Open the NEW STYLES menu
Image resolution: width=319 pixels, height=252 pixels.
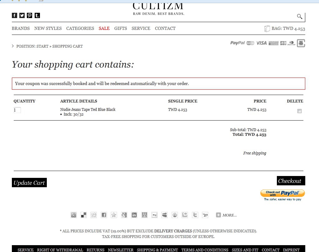click(x=48, y=28)
